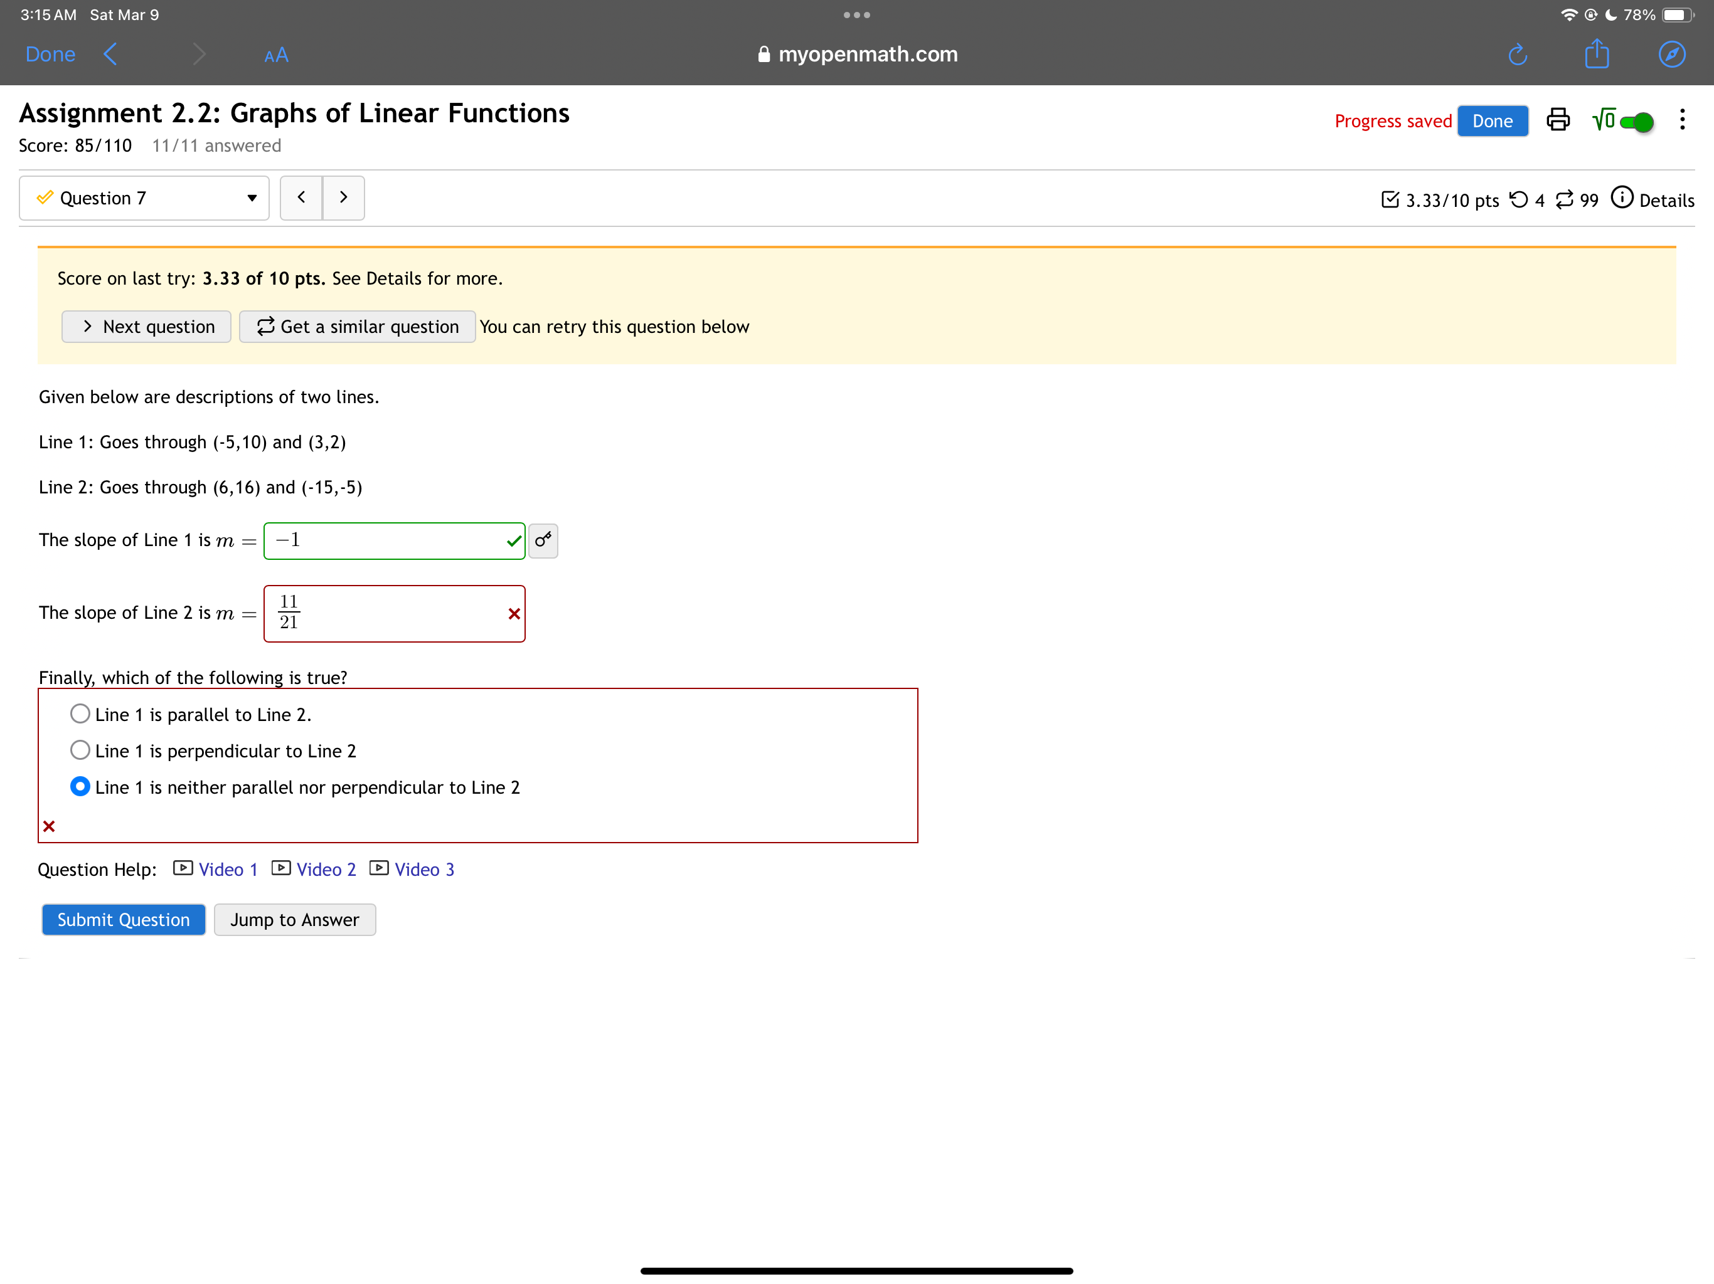Click the Safari reload page icon
The image size is (1714, 1284).
tap(1517, 54)
